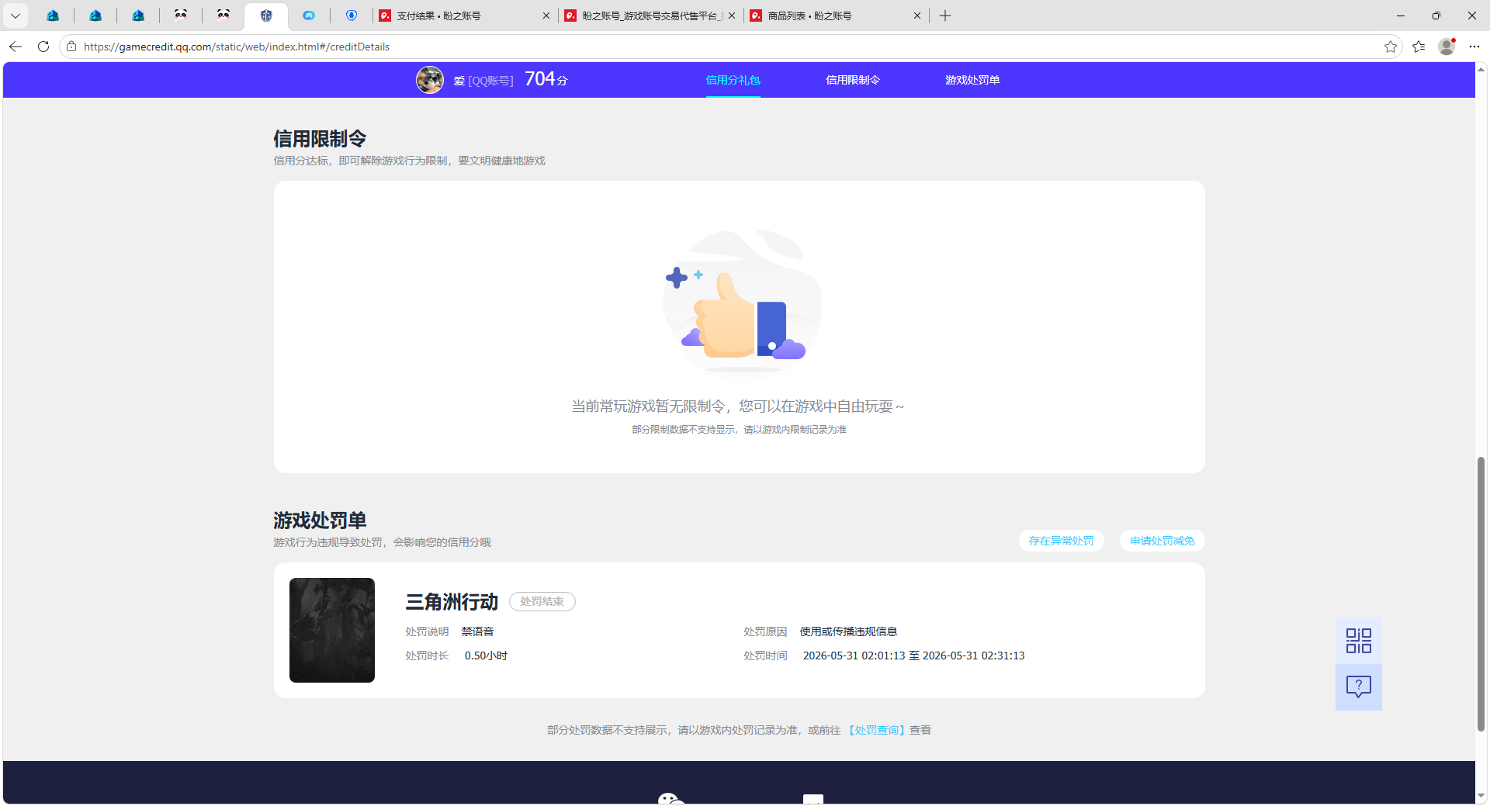Click the scrollbar down arrow
The width and height of the screenshot is (1490, 806).
1481,796
